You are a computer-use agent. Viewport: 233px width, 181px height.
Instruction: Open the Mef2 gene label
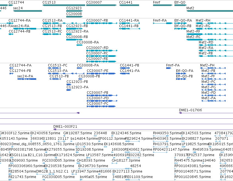(x=190, y=8)
